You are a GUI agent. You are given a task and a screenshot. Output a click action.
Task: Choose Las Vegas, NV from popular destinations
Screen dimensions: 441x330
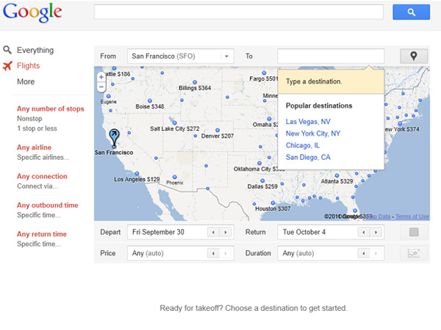tap(308, 122)
